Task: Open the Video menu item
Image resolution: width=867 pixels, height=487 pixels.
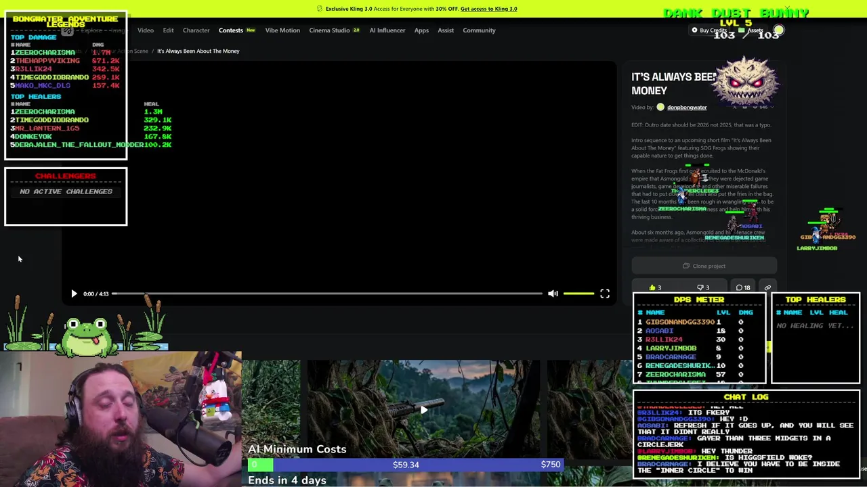Action: [146, 30]
